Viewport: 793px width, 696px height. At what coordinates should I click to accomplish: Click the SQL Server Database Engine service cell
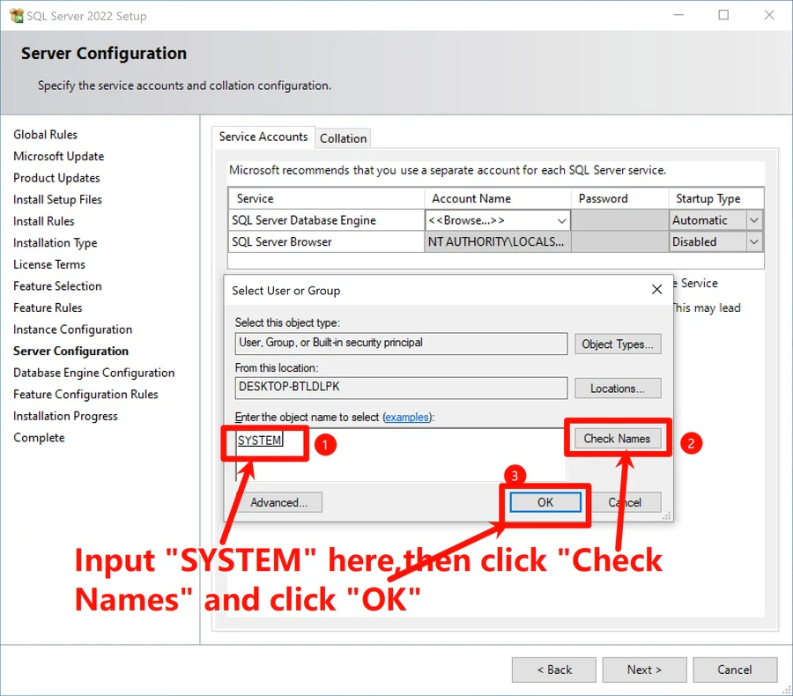[x=326, y=220]
